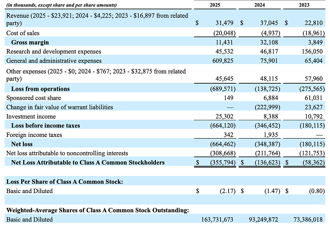The height and width of the screenshot is (226, 330).
Task: Select the 2024 revenue value 37,045
Action: click(269, 23)
